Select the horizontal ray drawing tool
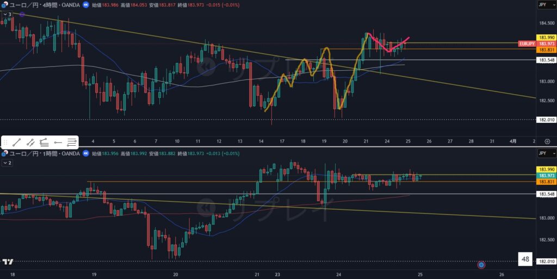Screen dimensions: 557x279 (58, 142)
